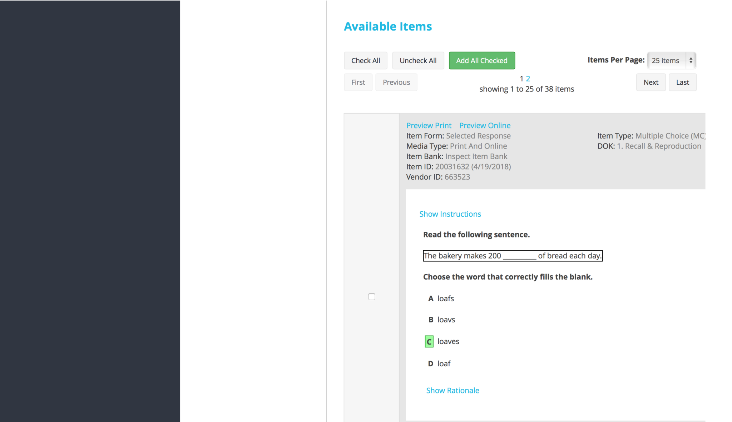Click the highlighted green C answer marker

(x=429, y=342)
